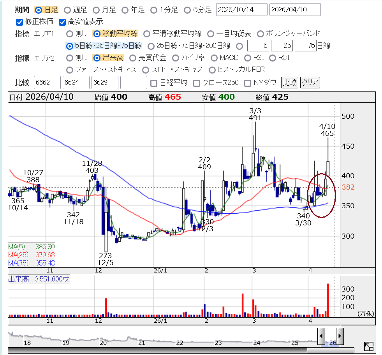Image resolution: width=382 pixels, height=355 pixels.
Task: Click the left arrow on the range slider
Action: pyautogui.click(x=321, y=334)
